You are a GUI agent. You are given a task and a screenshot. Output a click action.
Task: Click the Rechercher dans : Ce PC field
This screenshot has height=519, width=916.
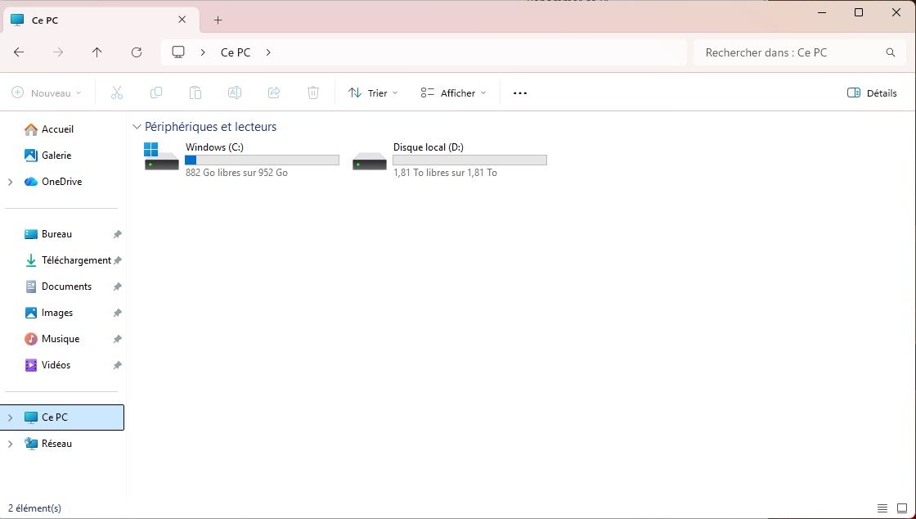pyautogui.click(x=798, y=52)
